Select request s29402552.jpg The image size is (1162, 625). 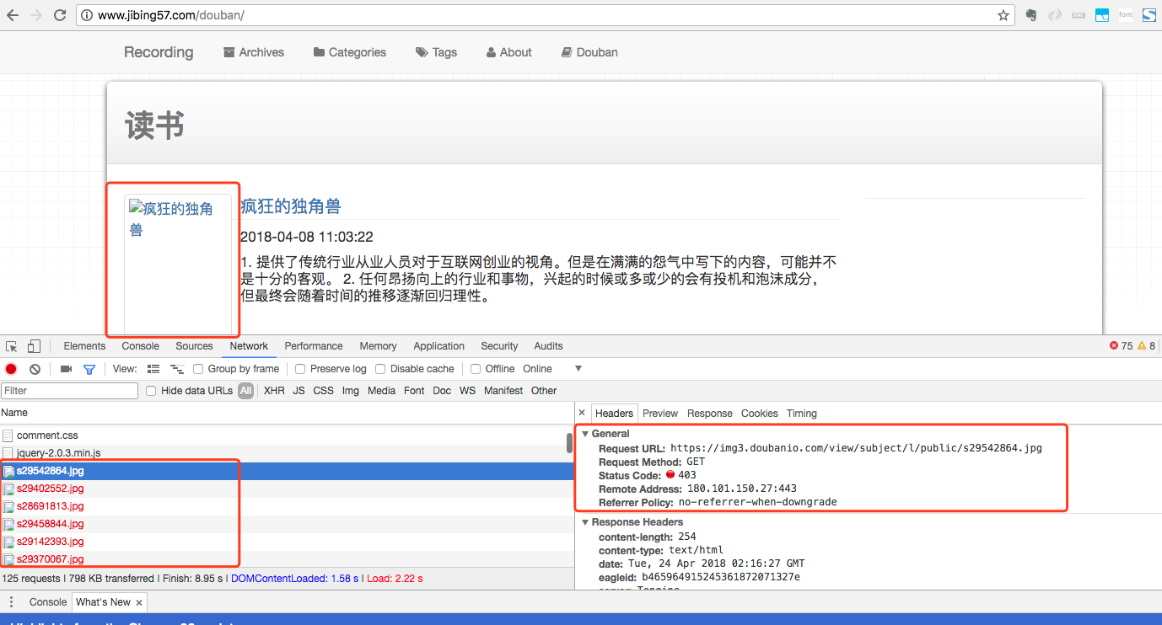point(287,489)
